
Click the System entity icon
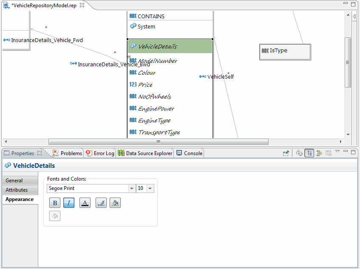coord(133,26)
